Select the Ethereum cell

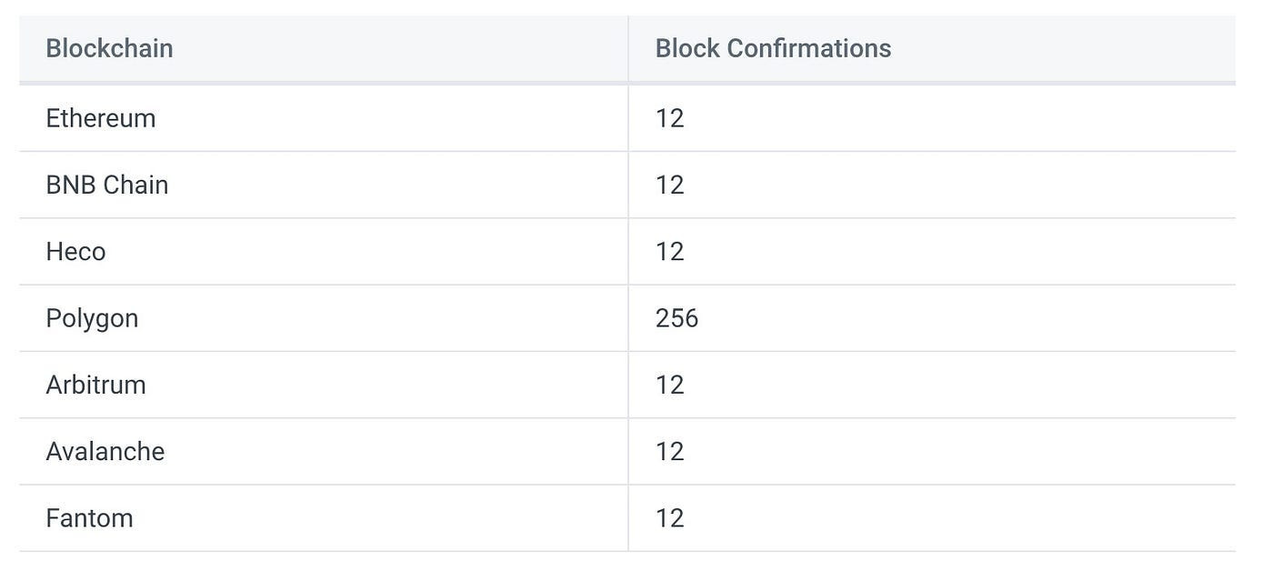101,118
